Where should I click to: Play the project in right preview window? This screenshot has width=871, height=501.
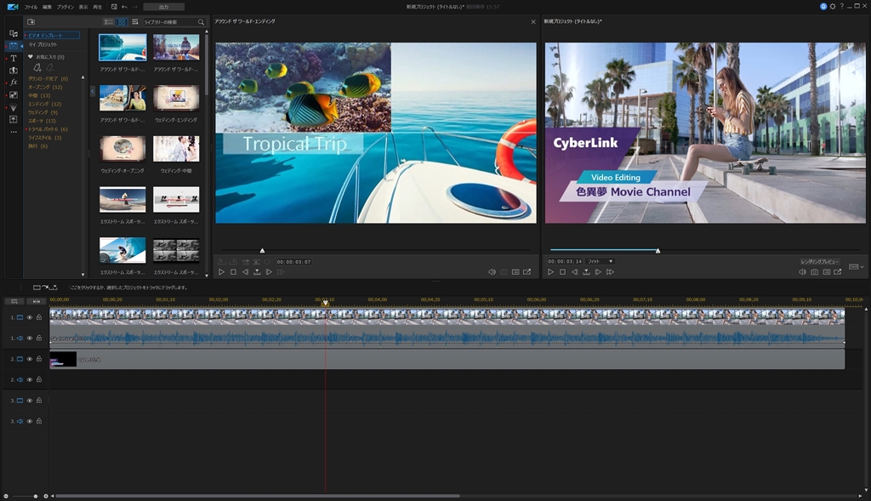tap(550, 272)
